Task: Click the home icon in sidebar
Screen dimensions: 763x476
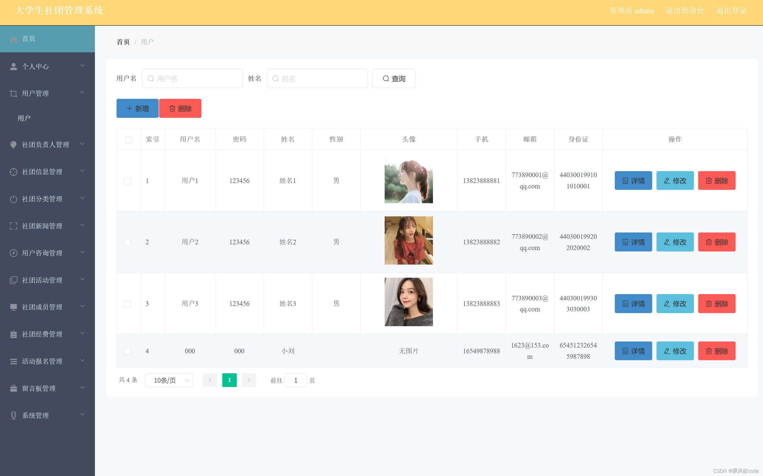Action: [13, 39]
